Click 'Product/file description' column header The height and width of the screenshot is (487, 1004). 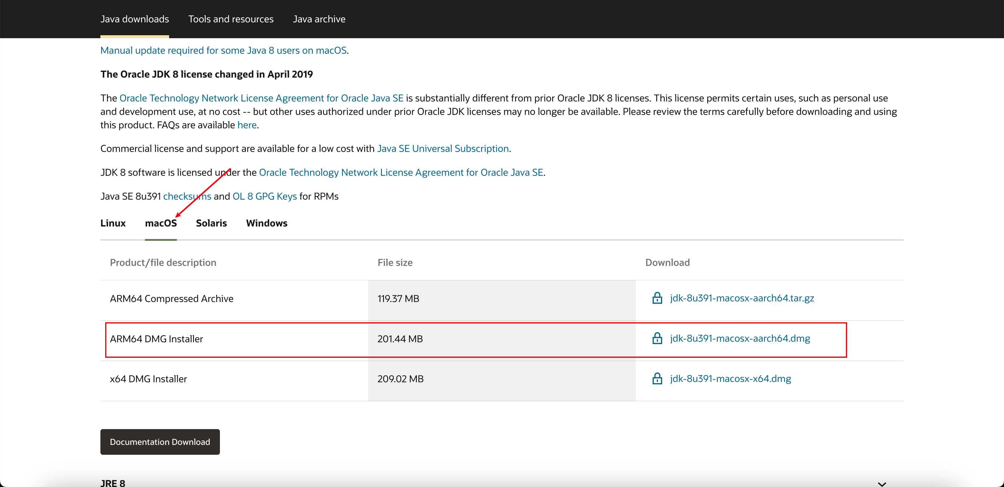(163, 262)
